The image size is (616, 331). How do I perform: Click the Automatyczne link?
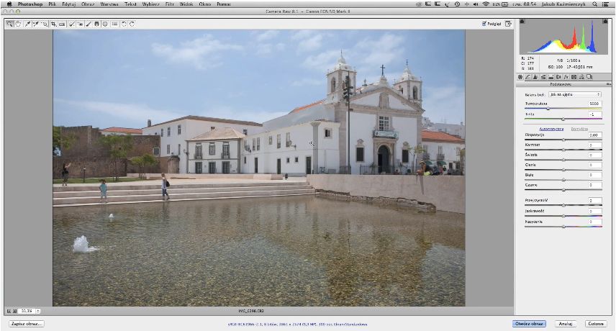(x=551, y=129)
